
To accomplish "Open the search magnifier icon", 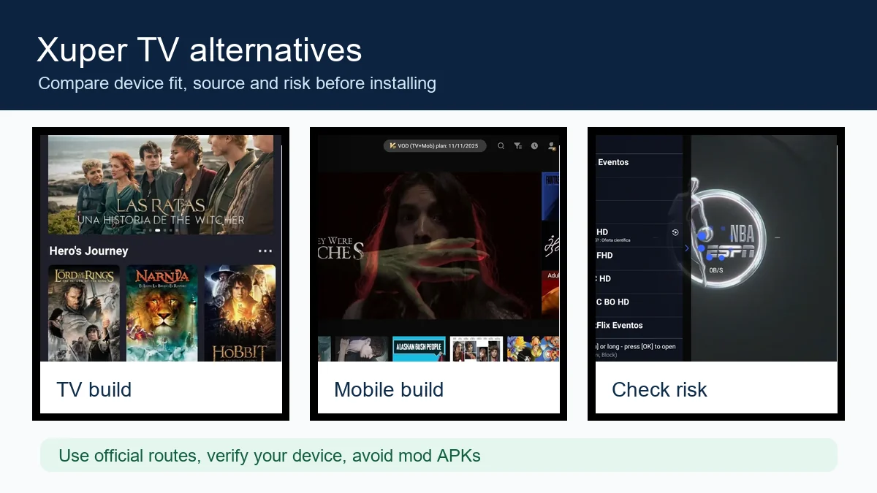I will (x=501, y=146).
